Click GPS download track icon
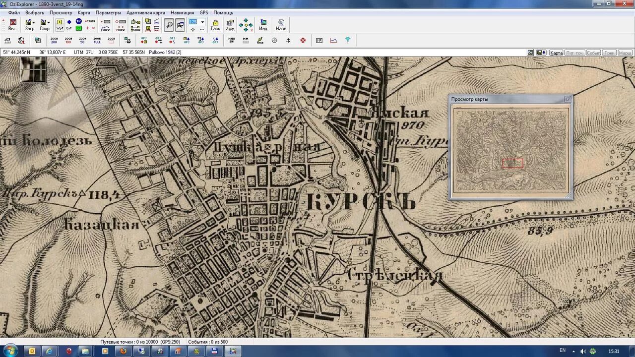Screen dimensions: 635x357 215,40
